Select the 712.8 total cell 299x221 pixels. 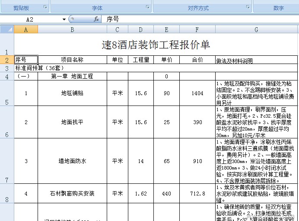197,193
